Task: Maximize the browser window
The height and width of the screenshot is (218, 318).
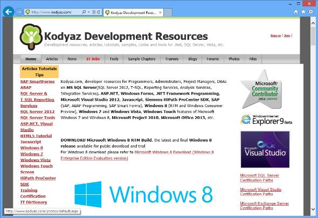Action: pos(299,3)
